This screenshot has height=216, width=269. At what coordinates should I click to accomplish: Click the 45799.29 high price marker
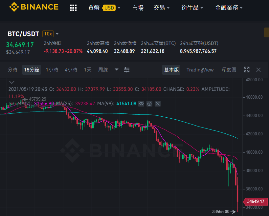(37, 99)
